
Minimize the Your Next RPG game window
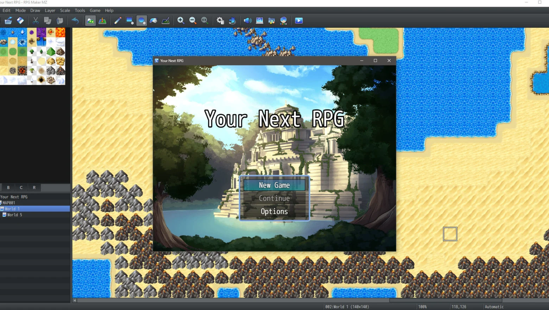coord(361,61)
